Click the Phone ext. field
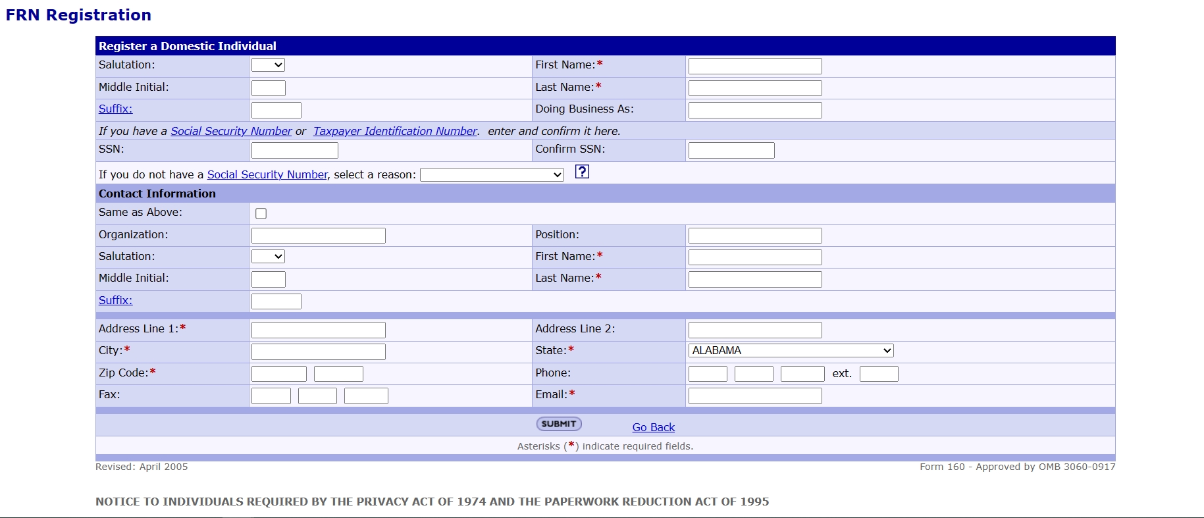 point(879,374)
